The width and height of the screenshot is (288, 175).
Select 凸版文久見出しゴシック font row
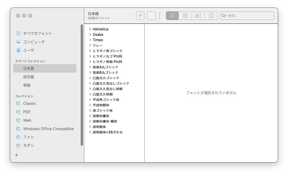(x=115, y=83)
